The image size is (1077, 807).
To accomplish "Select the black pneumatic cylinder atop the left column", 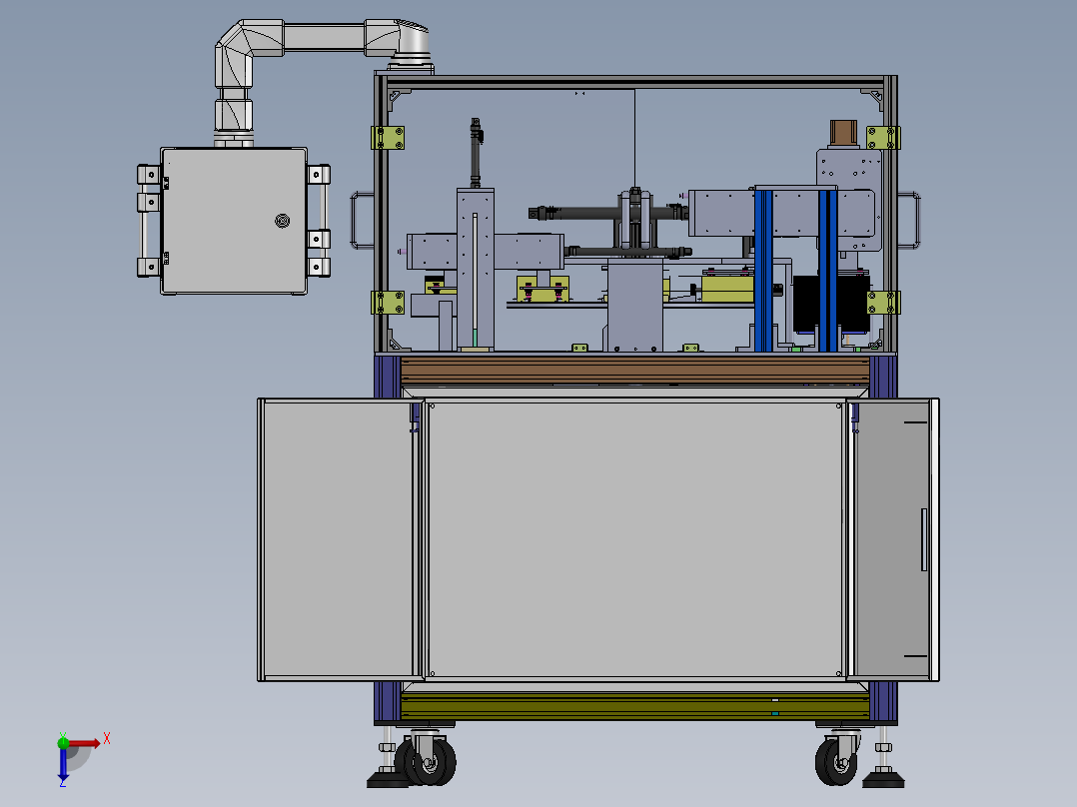I will 476,153.
